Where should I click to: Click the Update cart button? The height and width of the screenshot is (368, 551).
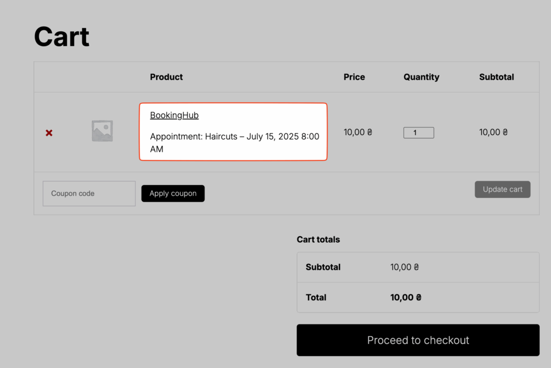[x=502, y=189]
